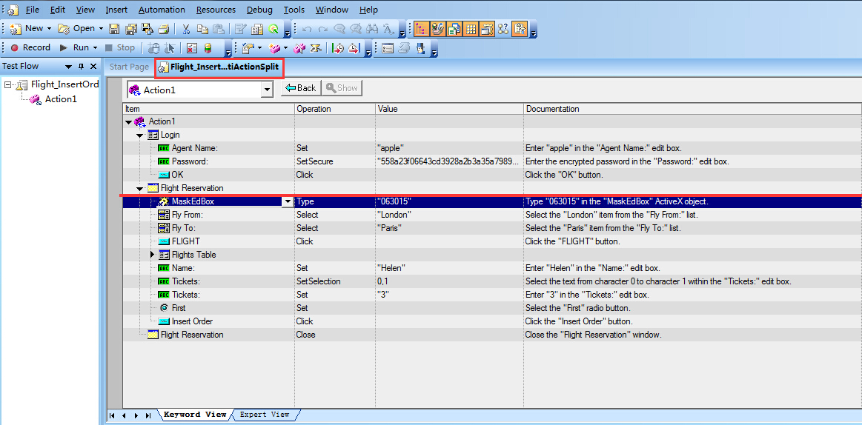Click the Print icon in toolbar

[163, 29]
